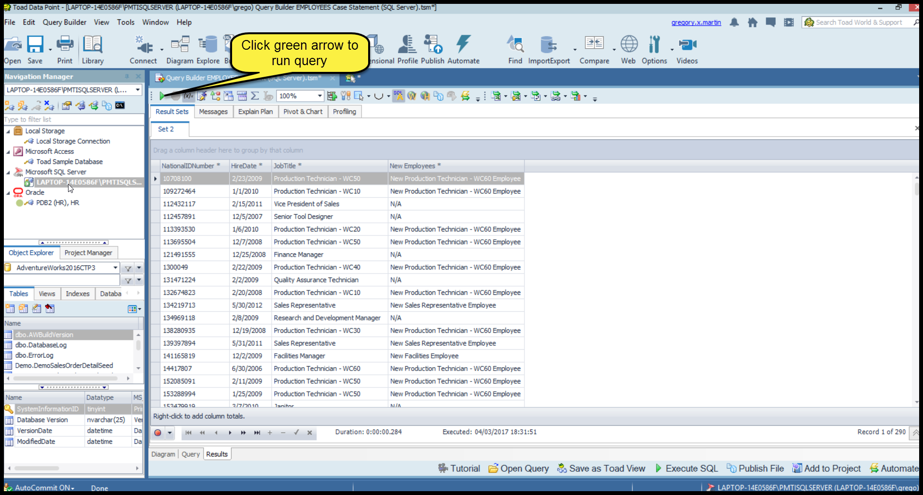Click the SQL highlight toolbar icon
Image resolution: width=923 pixels, height=495 pixels.
(x=398, y=96)
